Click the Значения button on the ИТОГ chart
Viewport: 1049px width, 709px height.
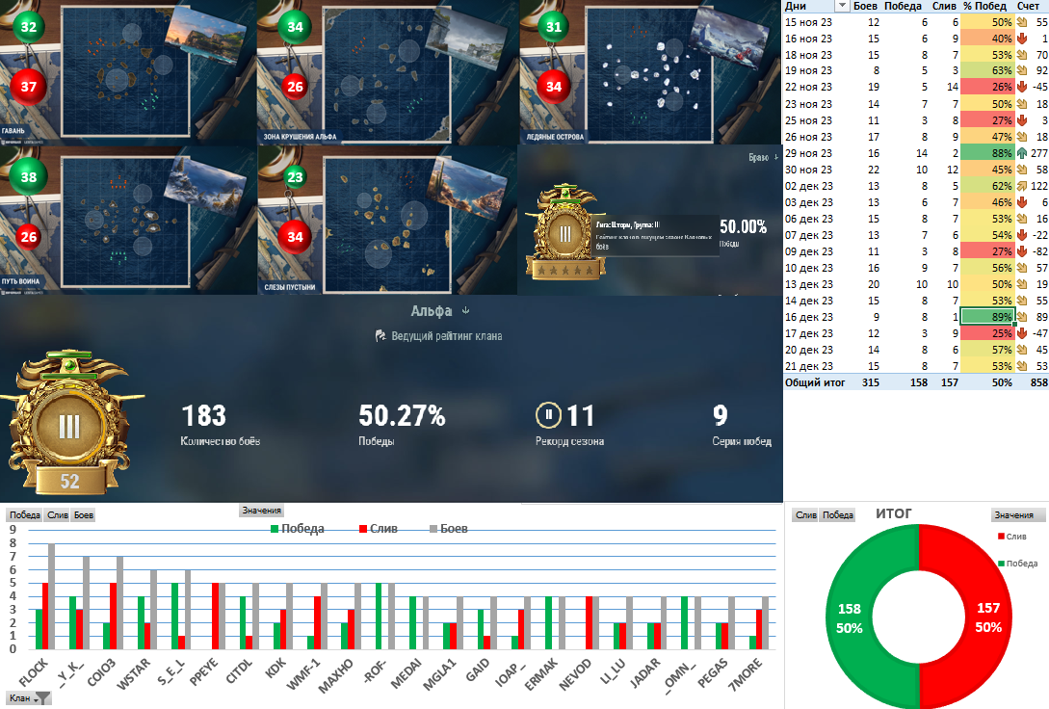pyautogui.click(x=1013, y=515)
